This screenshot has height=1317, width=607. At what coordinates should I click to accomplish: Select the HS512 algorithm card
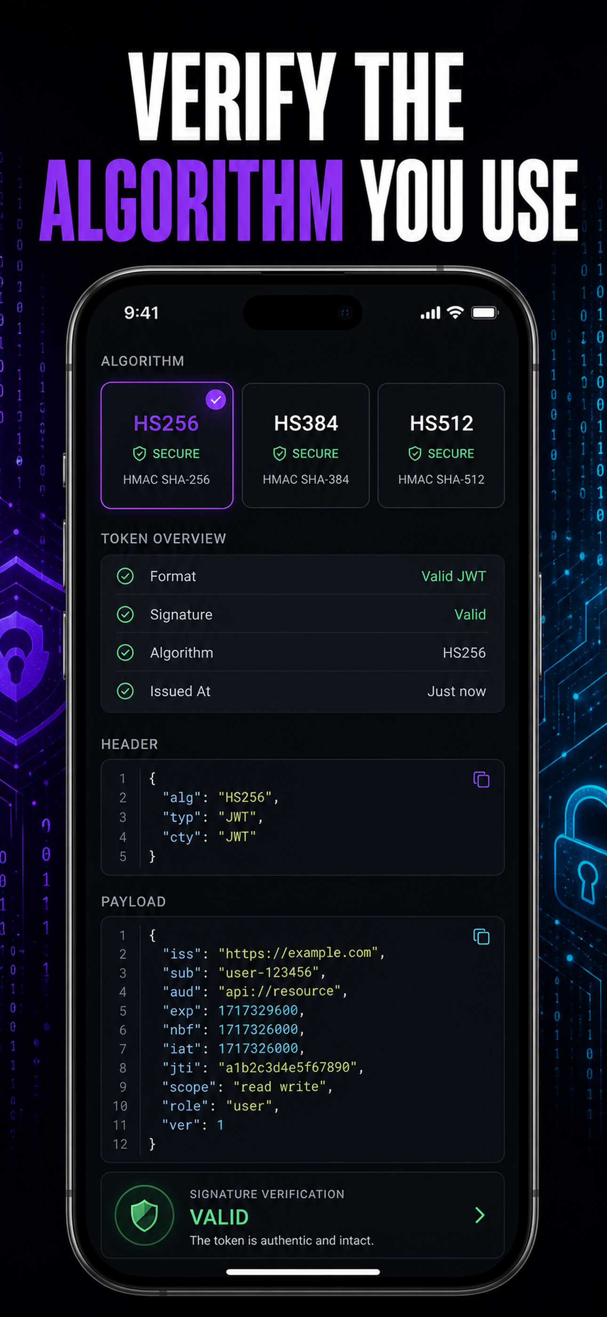pos(441,445)
